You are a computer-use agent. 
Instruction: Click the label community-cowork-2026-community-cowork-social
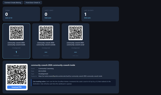[75, 44]
